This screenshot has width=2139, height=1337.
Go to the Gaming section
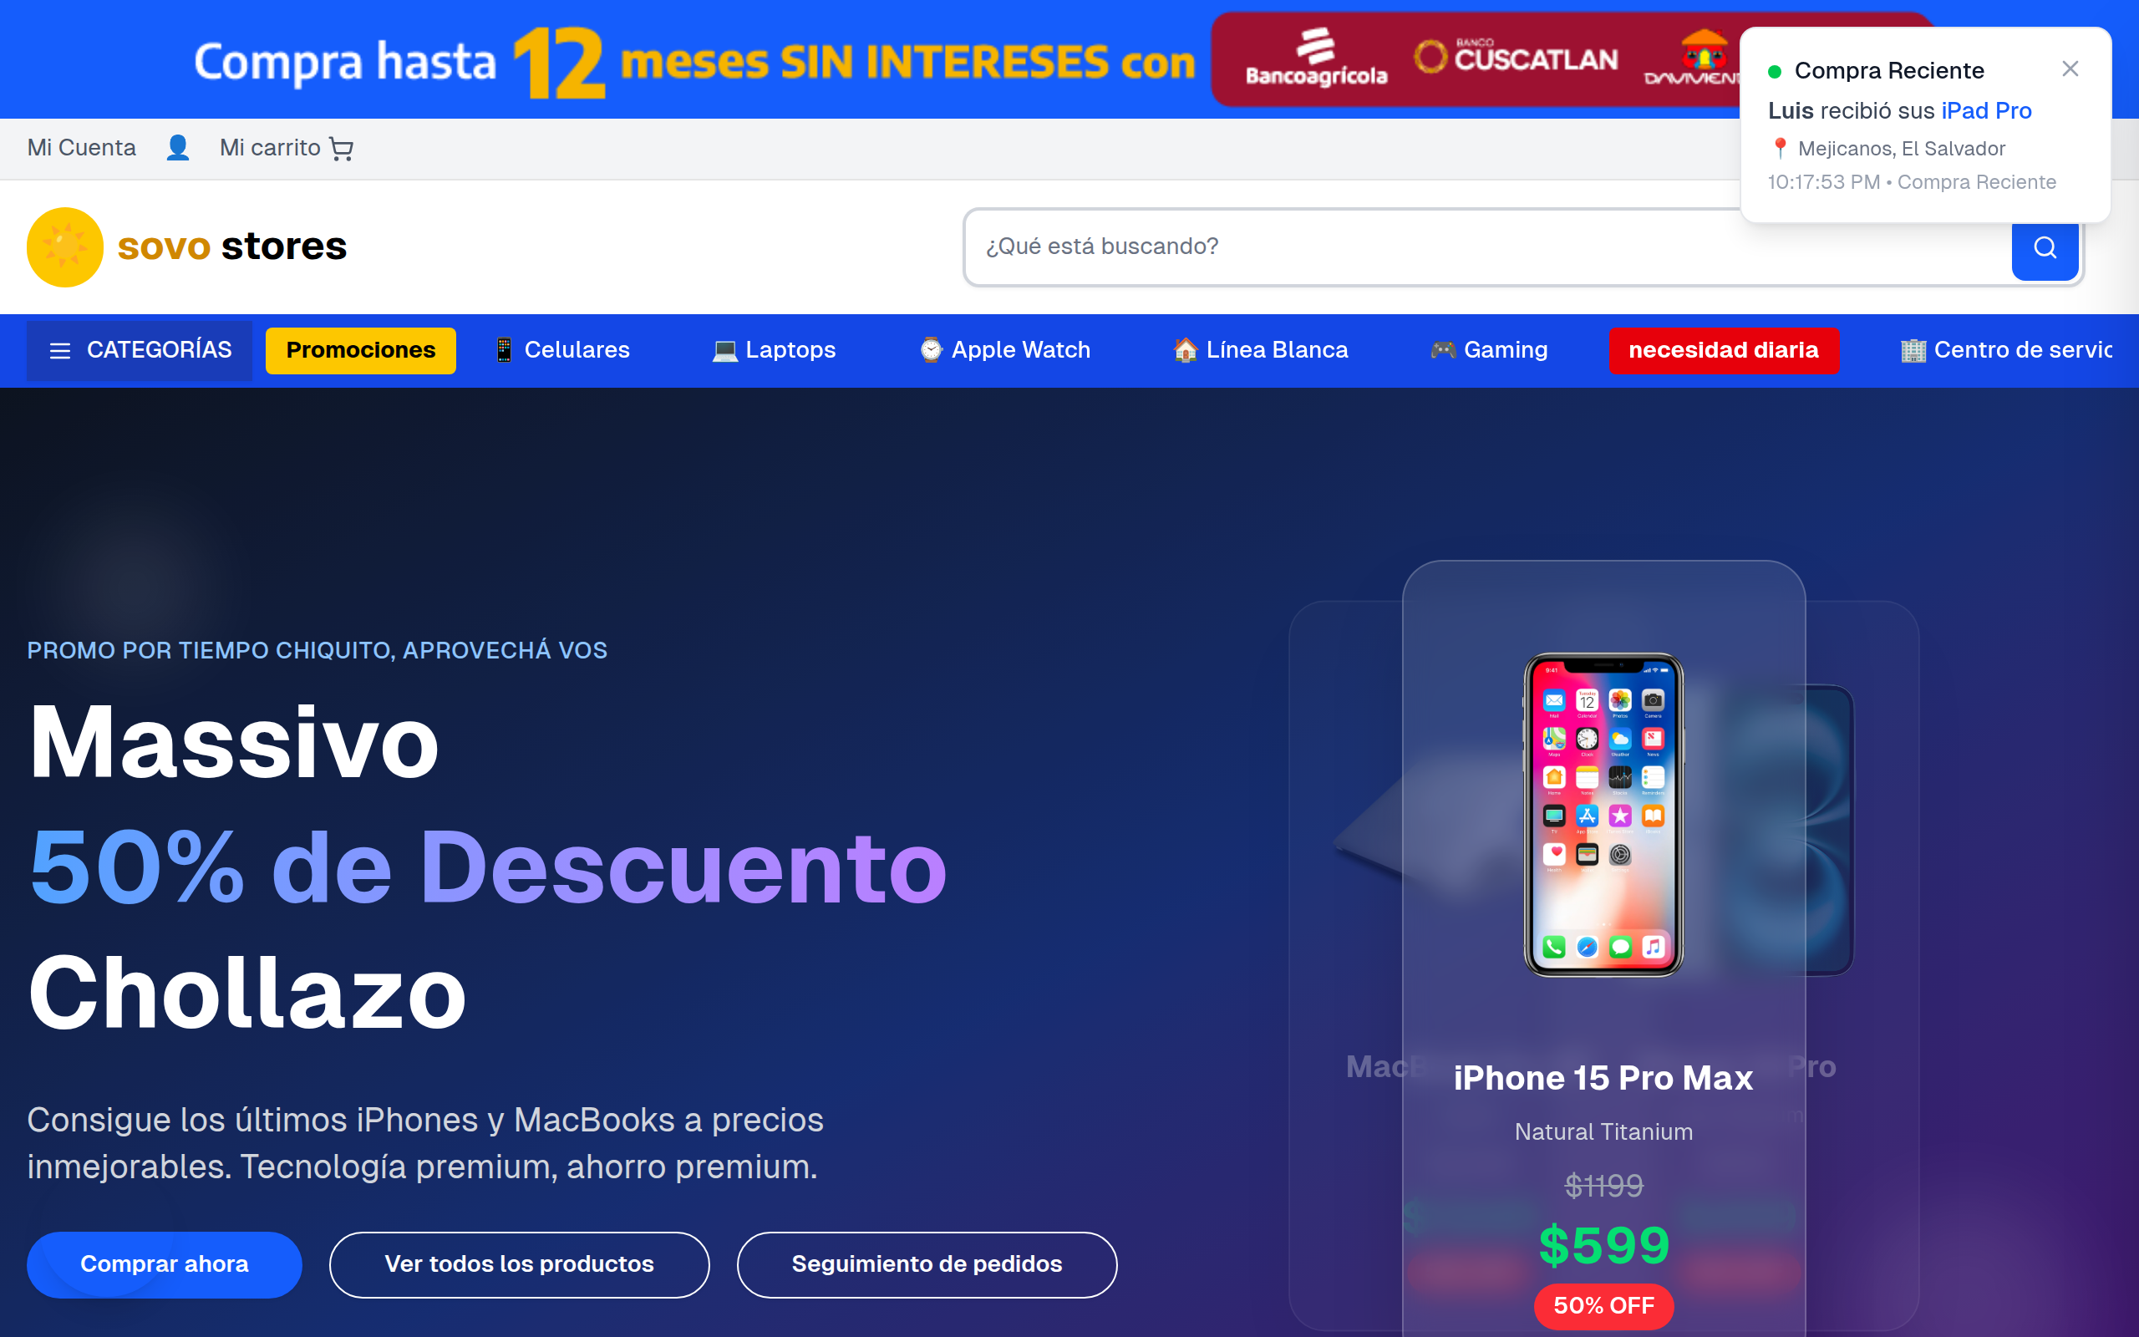pyautogui.click(x=1488, y=350)
